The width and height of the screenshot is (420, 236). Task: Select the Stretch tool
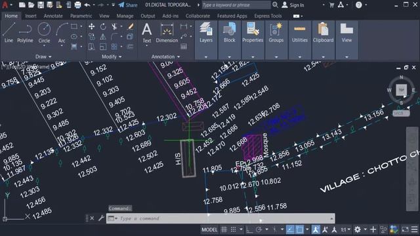[x=92, y=47]
